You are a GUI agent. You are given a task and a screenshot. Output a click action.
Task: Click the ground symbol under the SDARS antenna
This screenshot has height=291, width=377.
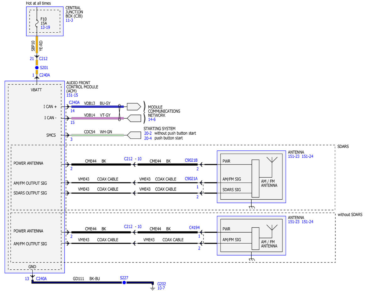pos(251,207)
